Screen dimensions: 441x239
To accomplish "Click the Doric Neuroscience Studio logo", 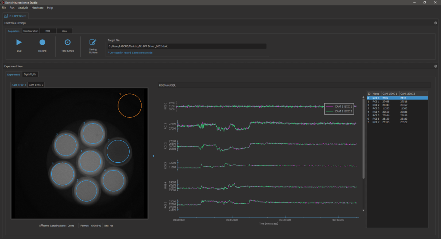I will click(x=3, y=3).
